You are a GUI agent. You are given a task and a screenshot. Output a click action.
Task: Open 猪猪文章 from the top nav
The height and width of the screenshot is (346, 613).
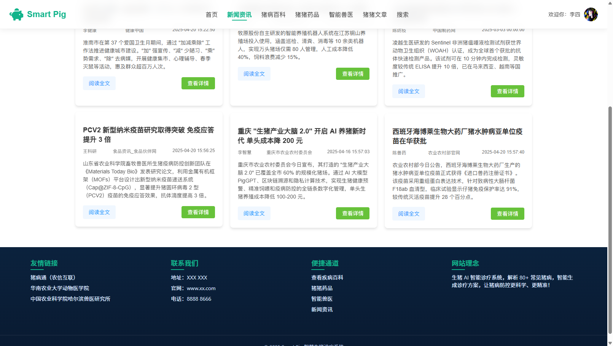(375, 14)
